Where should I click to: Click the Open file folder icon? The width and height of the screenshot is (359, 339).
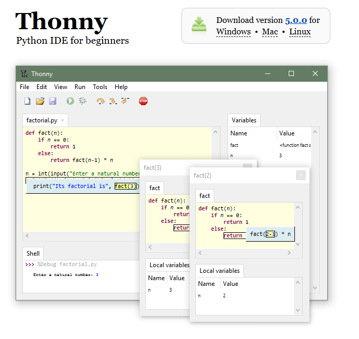pyautogui.click(x=40, y=101)
